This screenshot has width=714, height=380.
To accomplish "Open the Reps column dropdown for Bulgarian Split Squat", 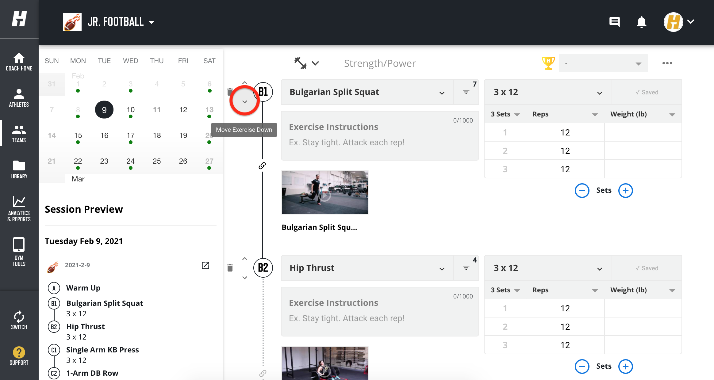I will 565,114.
